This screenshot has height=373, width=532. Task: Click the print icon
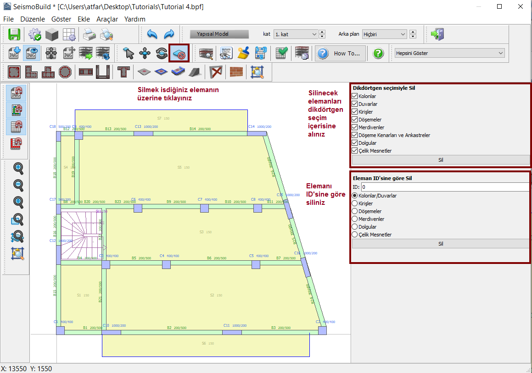[89, 34]
